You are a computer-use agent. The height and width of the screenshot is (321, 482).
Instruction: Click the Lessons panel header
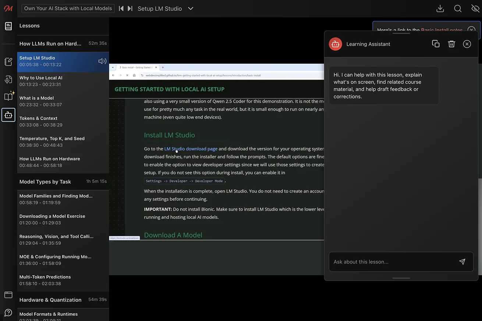point(63,26)
